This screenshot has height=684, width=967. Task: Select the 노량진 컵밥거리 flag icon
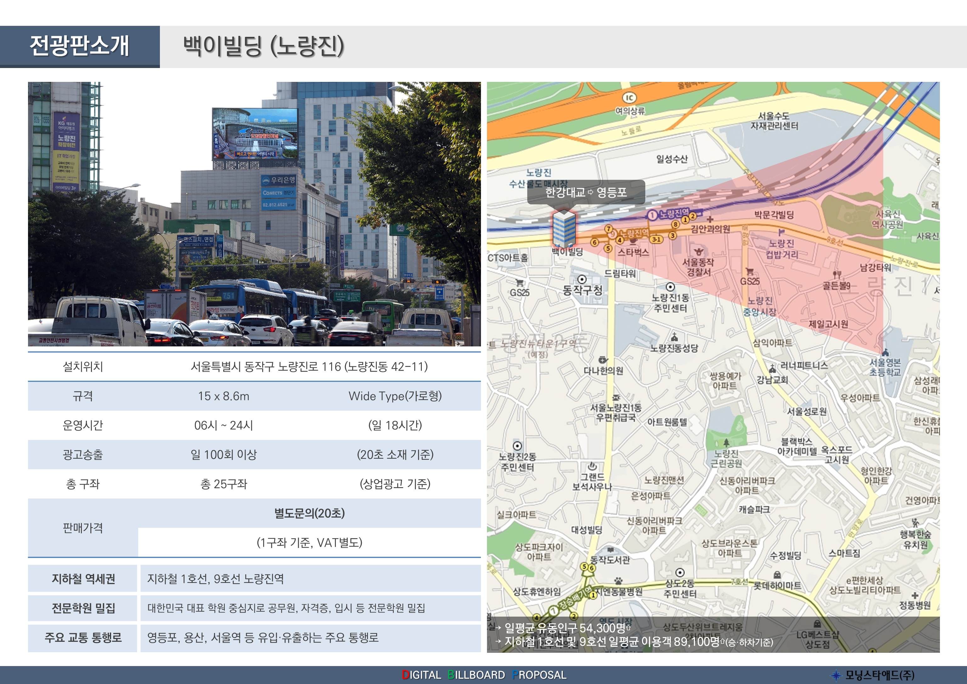tap(781, 232)
